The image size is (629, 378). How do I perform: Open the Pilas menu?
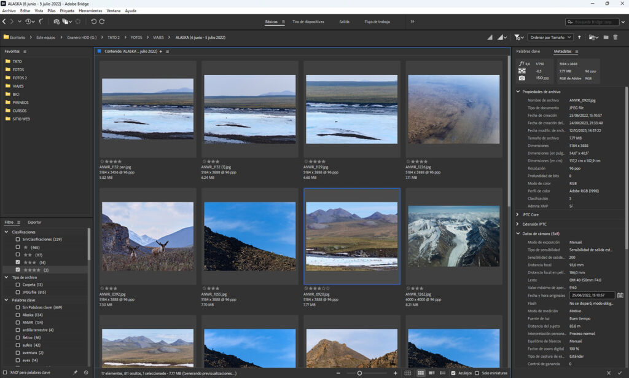pyautogui.click(x=52, y=11)
